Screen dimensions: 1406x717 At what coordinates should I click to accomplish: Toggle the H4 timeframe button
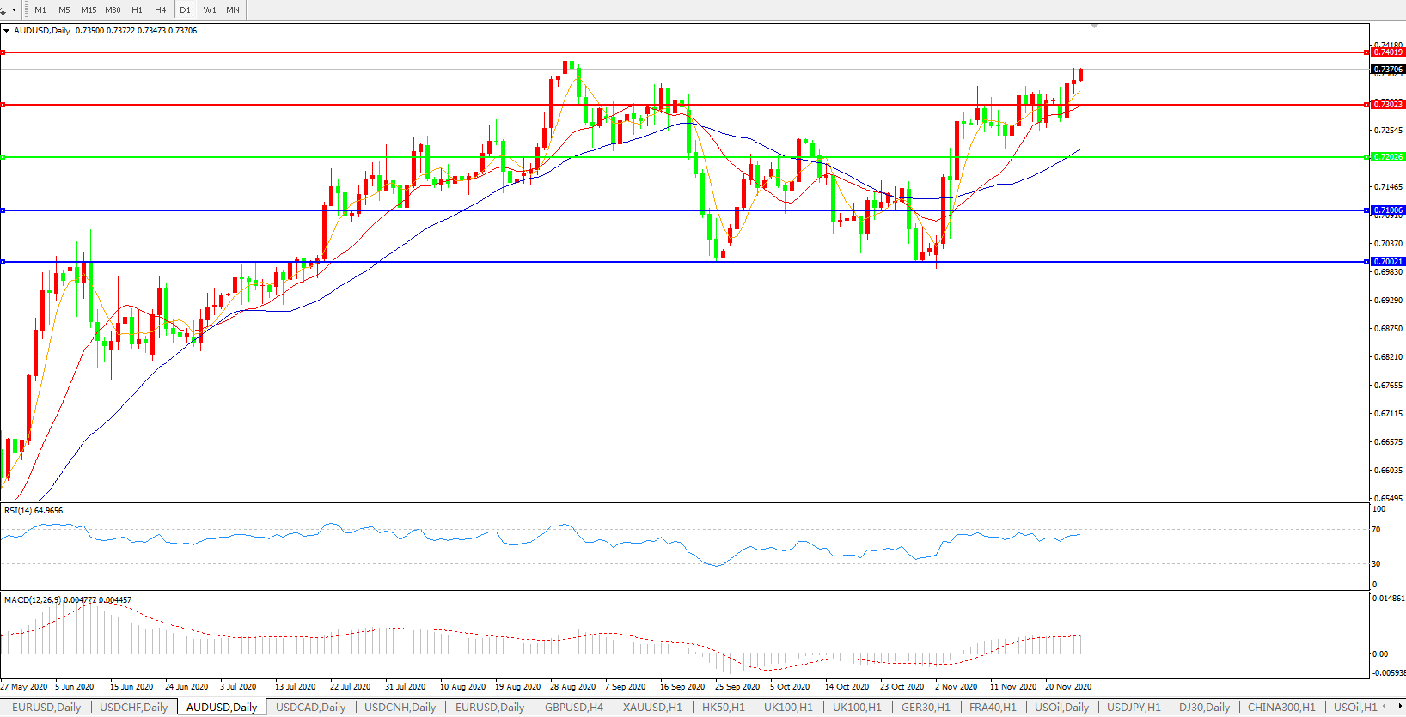pos(161,10)
